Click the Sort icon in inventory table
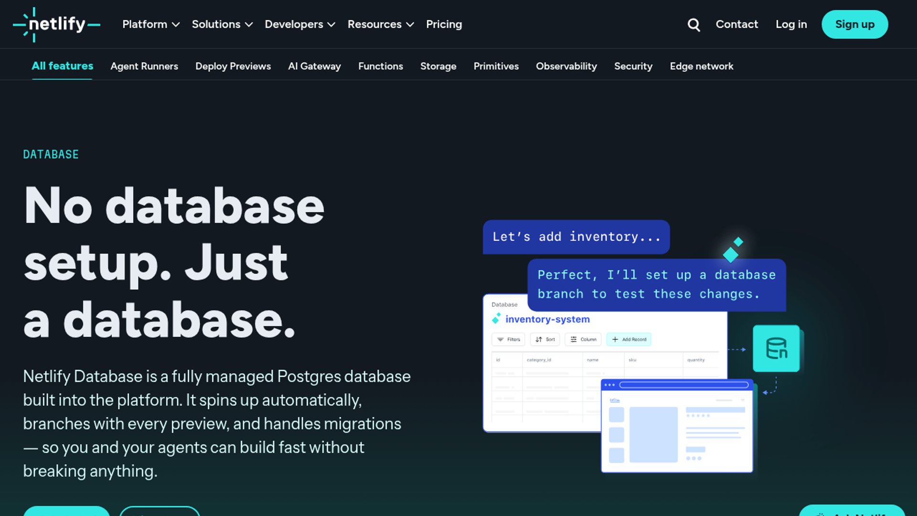 coord(539,339)
